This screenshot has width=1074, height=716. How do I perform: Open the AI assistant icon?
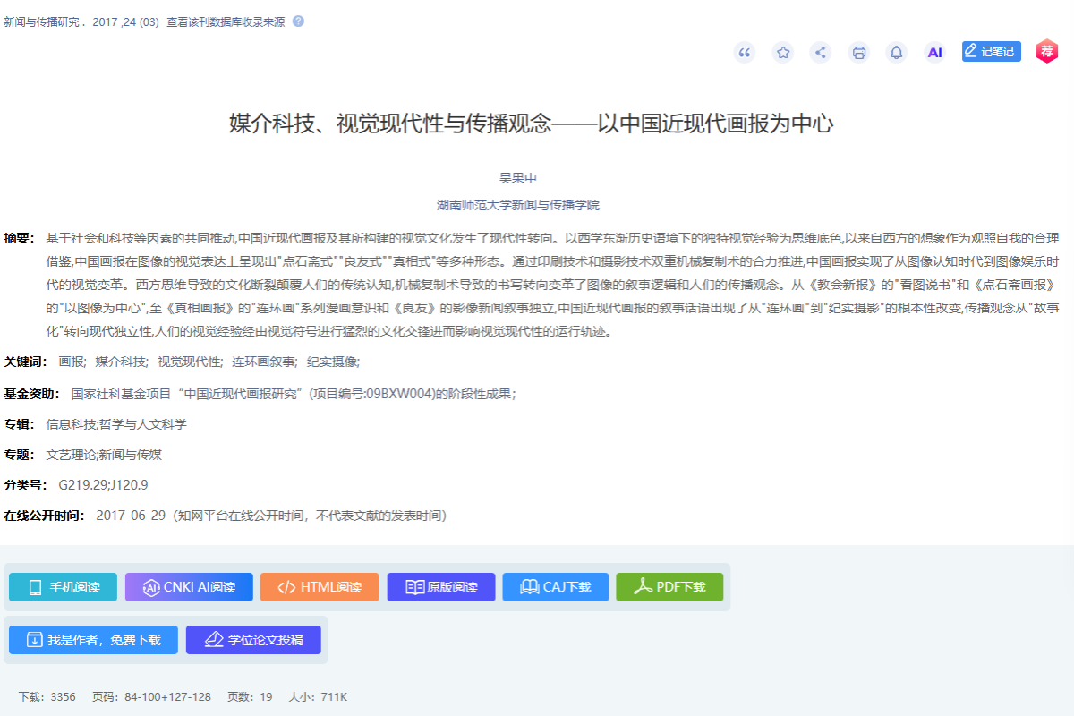point(935,52)
